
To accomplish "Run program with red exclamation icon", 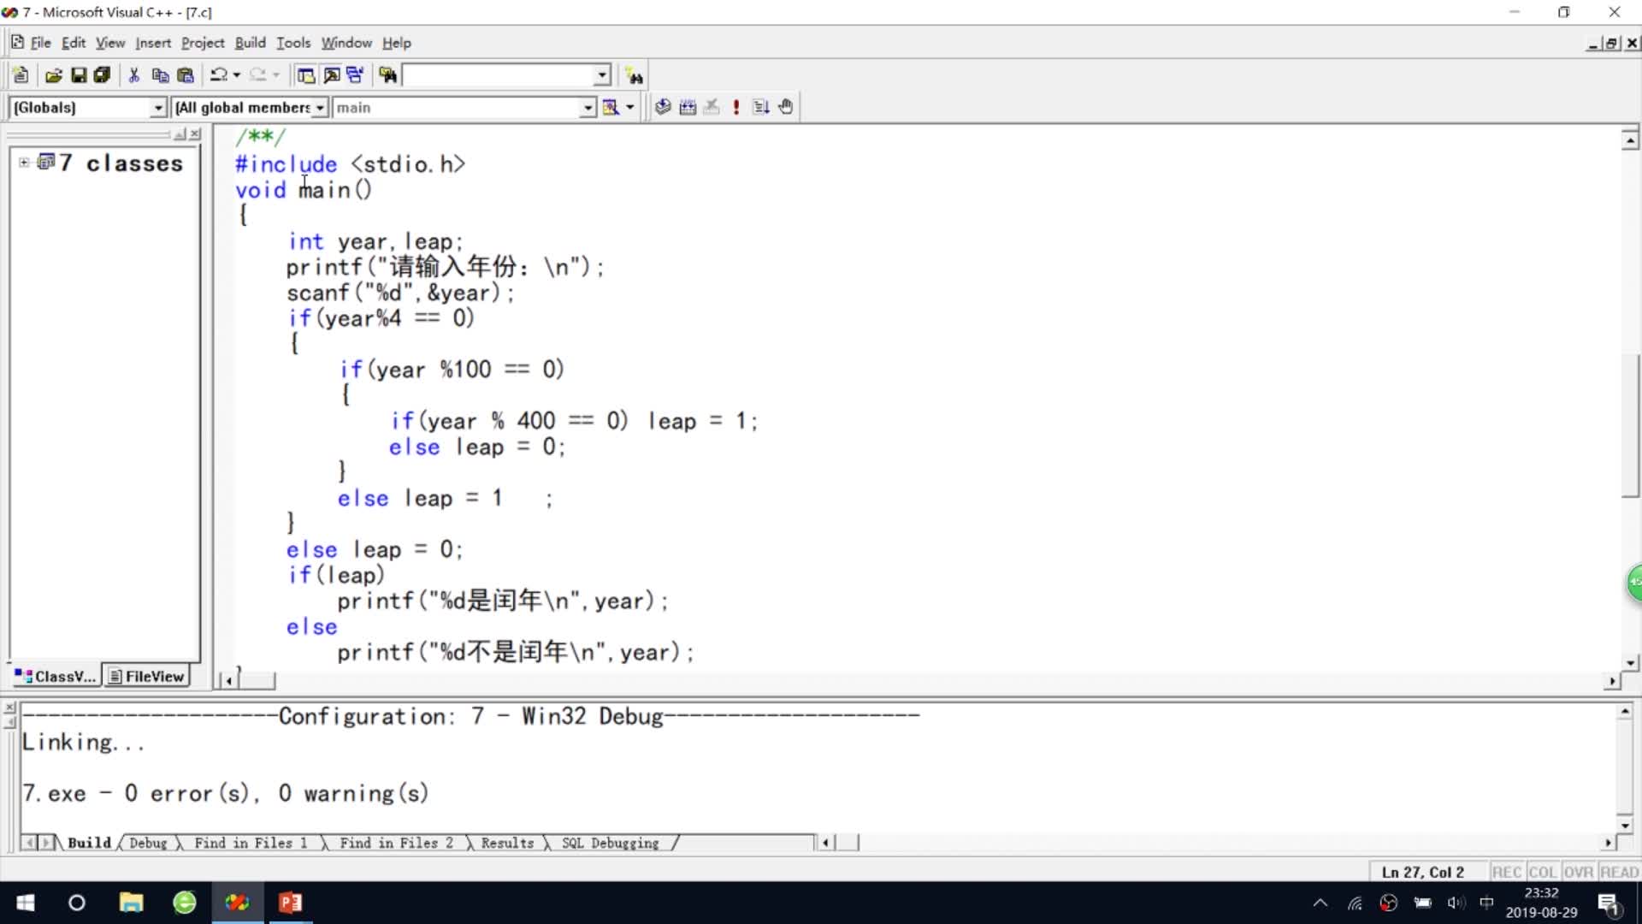I will [736, 107].
